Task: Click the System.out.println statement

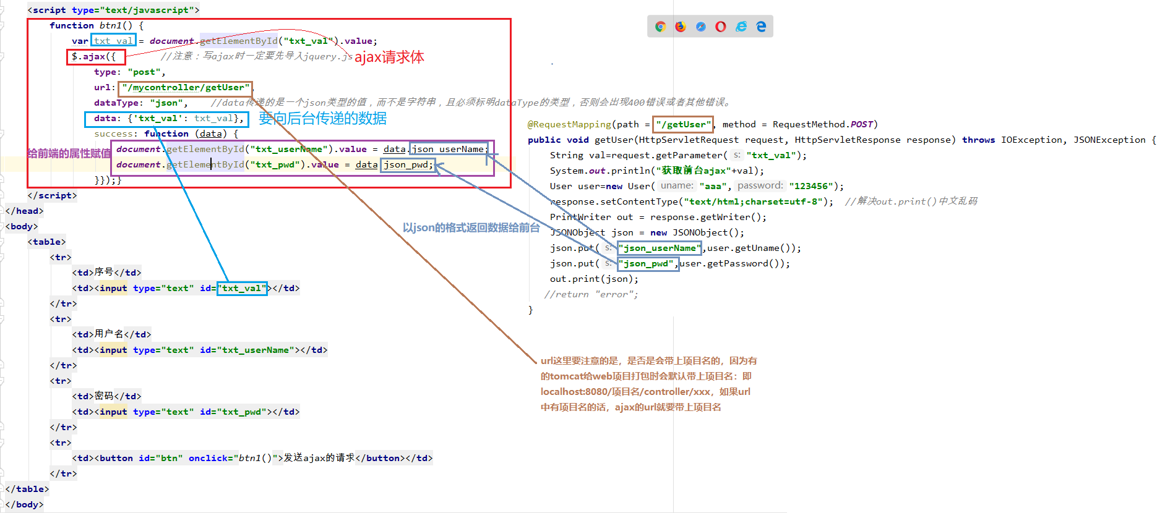Action: pyautogui.click(x=657, y=171)
